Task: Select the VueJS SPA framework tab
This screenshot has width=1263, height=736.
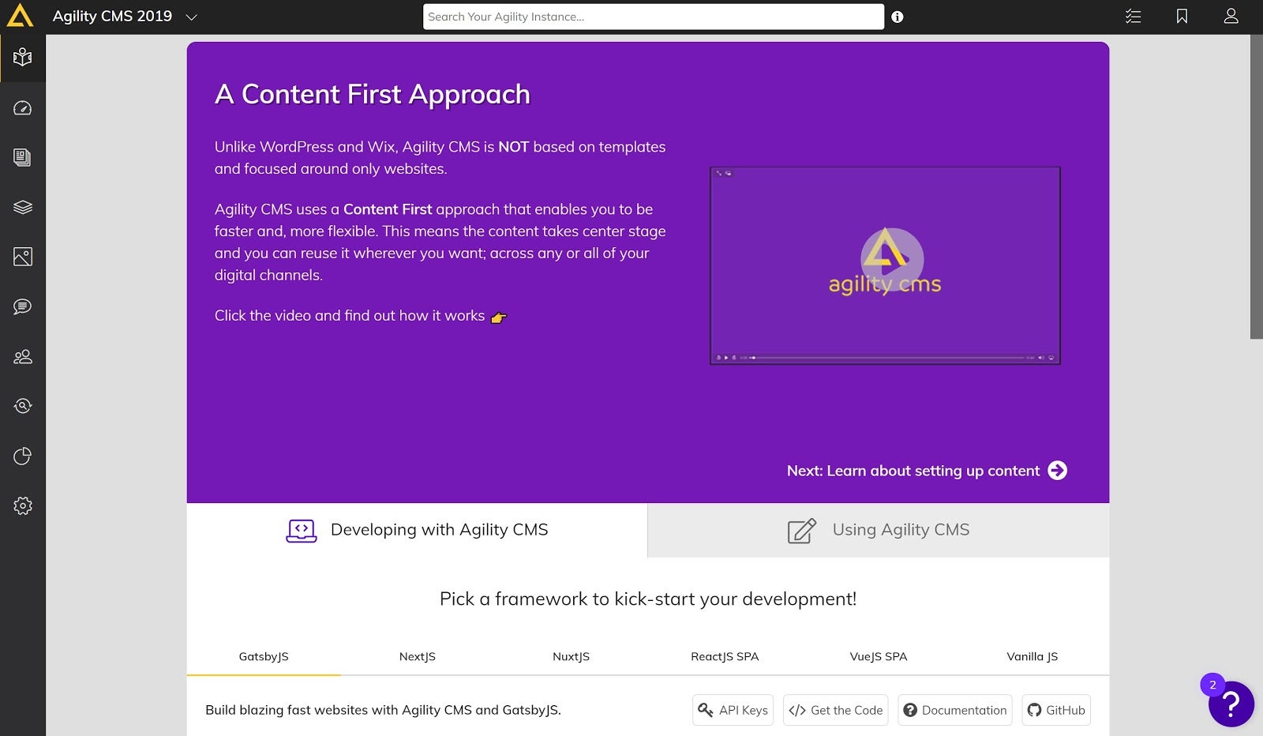Action: 879,656
